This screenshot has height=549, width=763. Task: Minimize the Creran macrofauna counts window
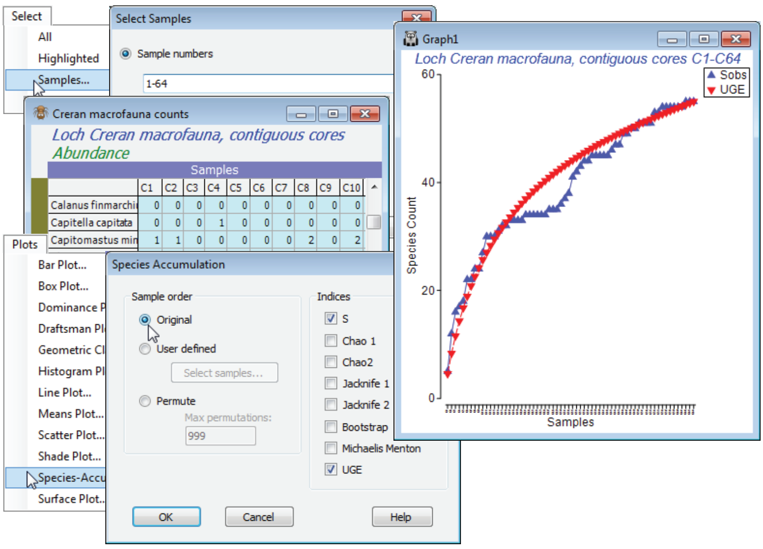click(x=301, y=114)
